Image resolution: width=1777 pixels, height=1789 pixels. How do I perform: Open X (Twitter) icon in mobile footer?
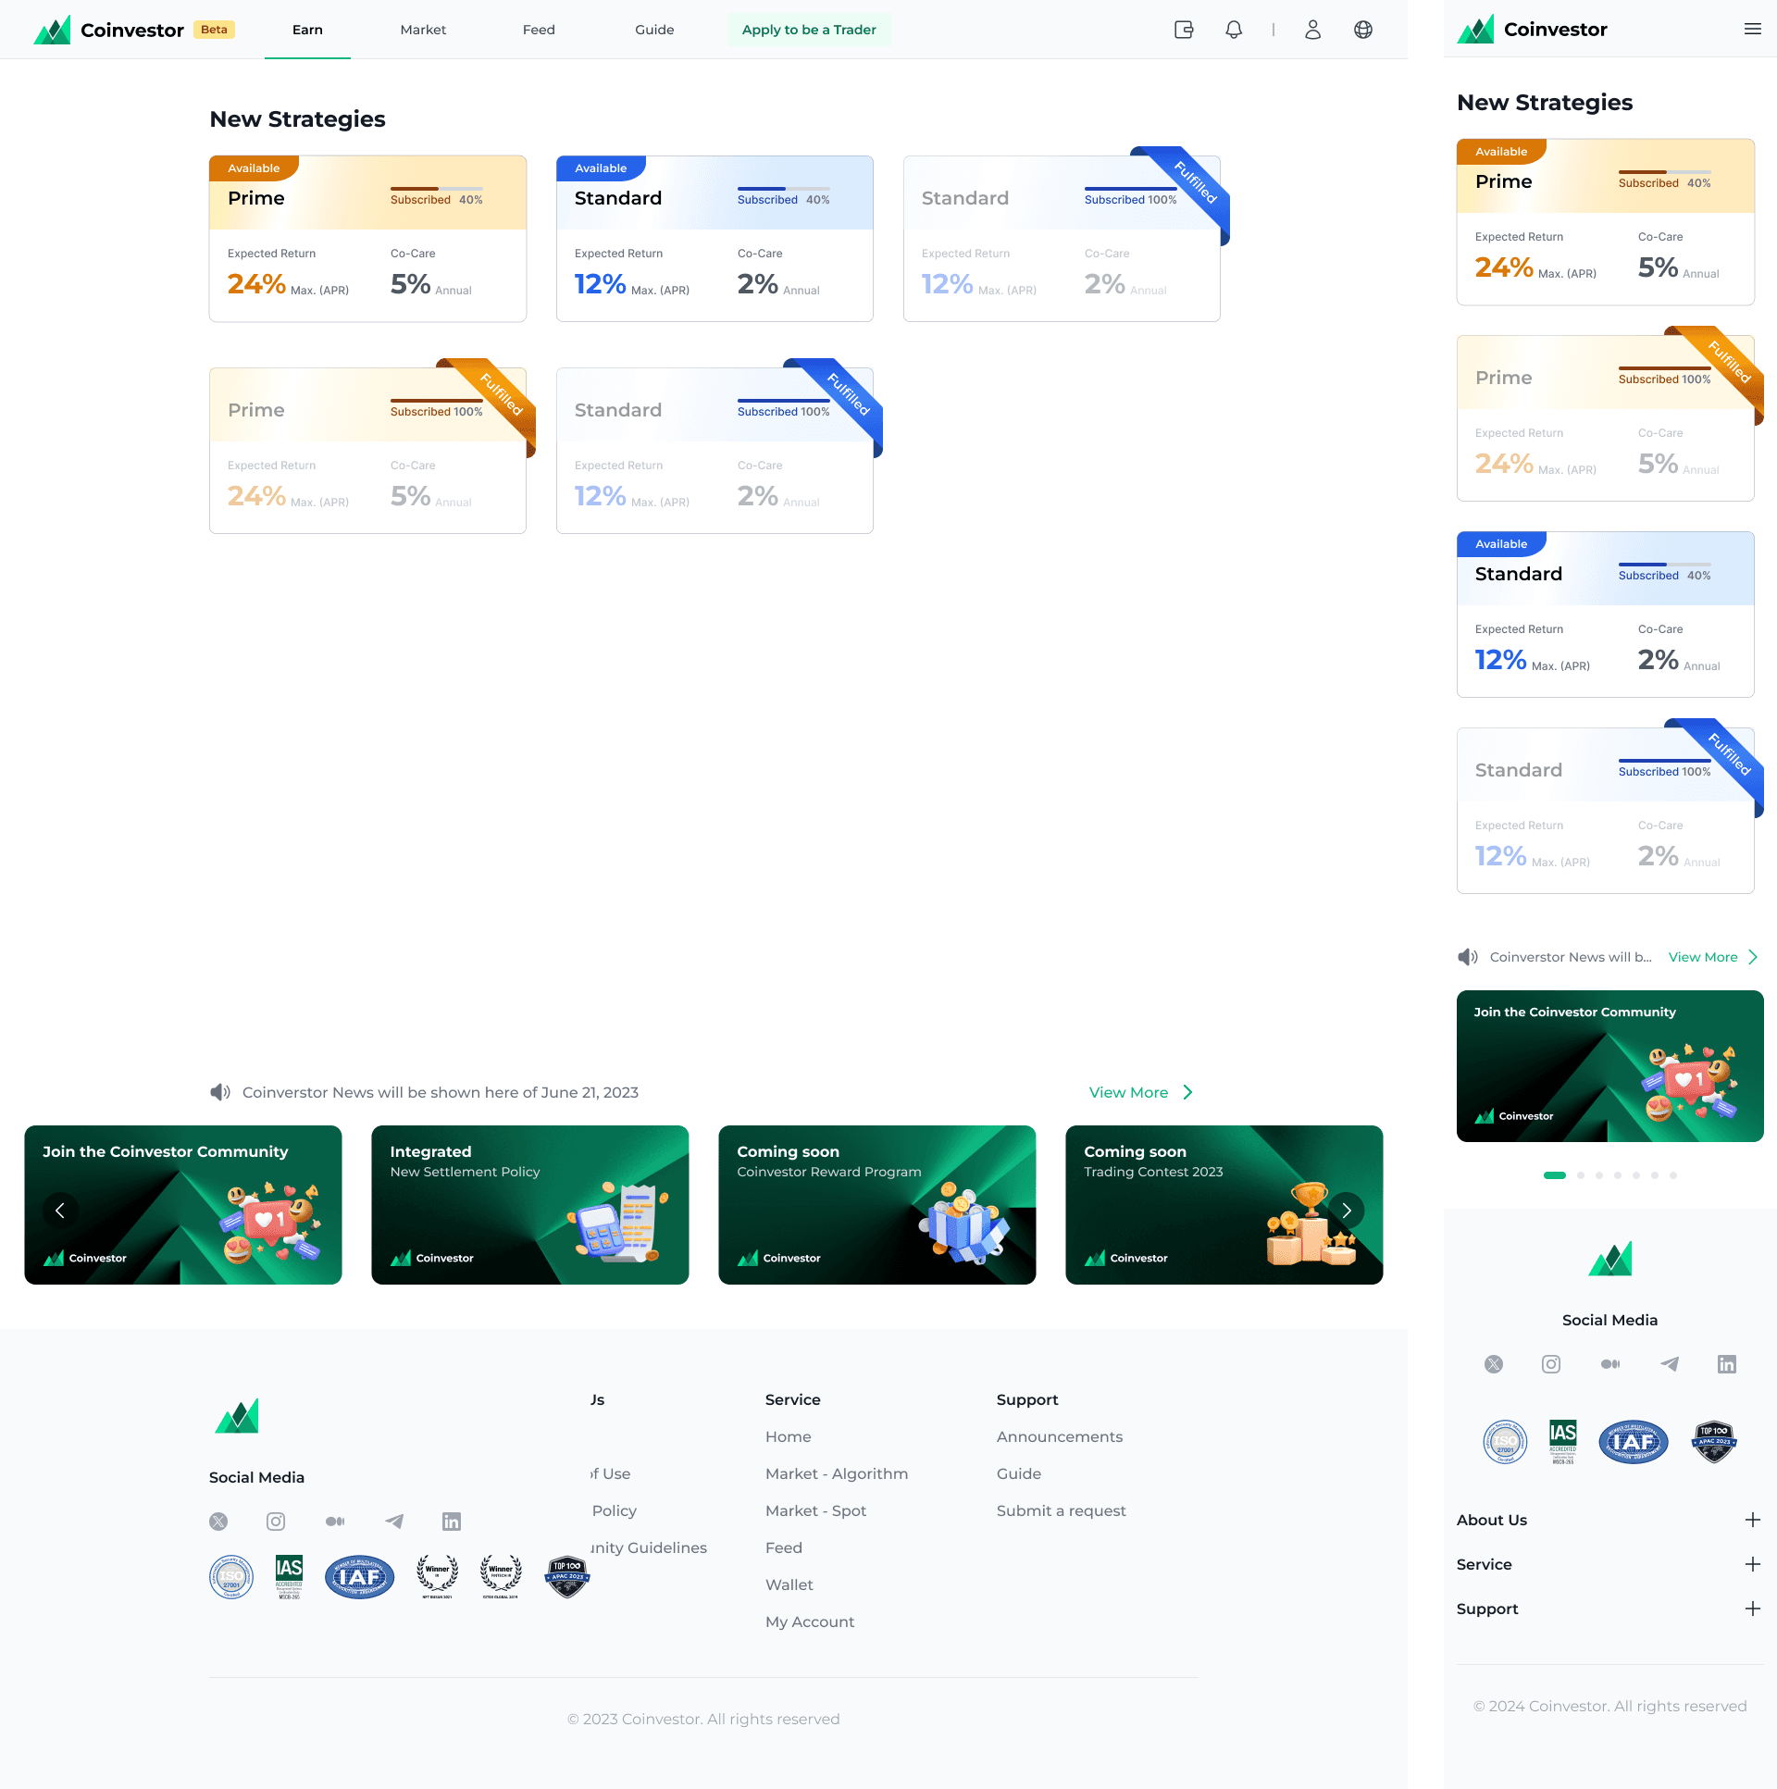point(1494,1364)
